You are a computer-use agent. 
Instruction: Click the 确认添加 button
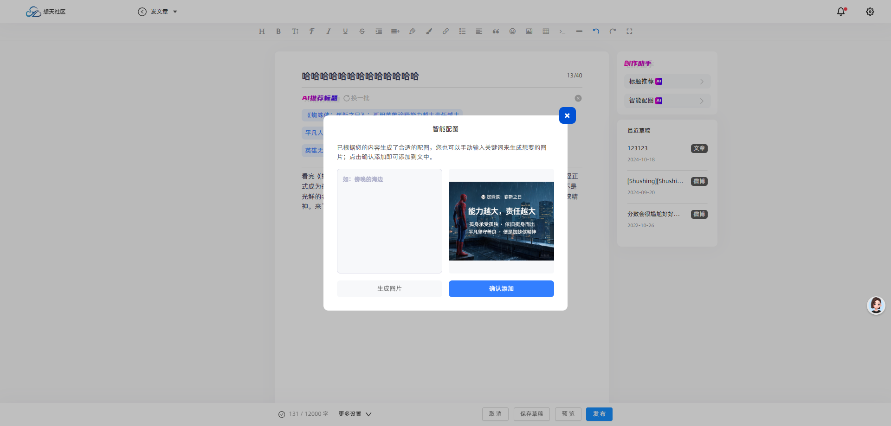(501, 289)
